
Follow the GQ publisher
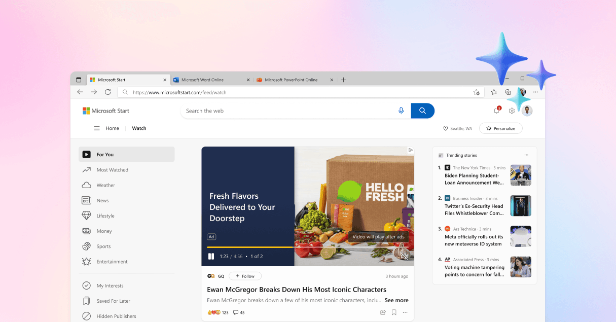tap(245, 276)
